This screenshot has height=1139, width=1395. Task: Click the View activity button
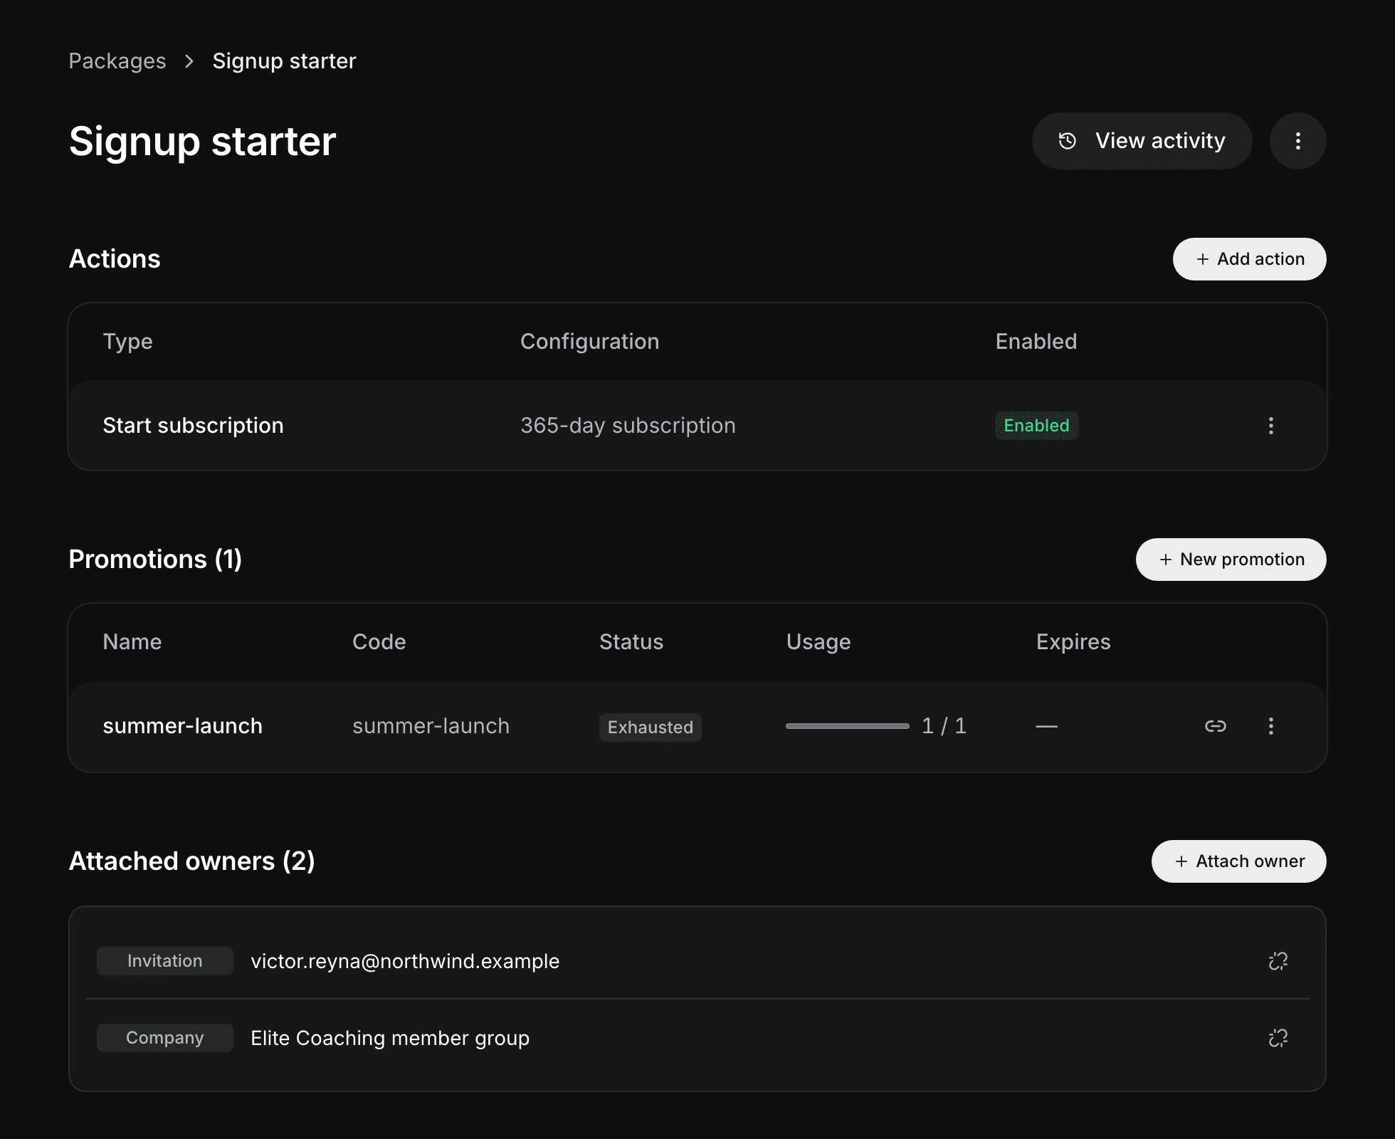1142,141
